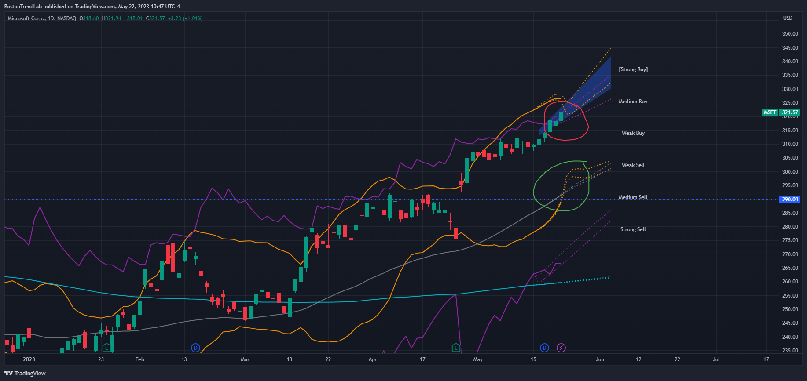The image size is (807, 381).
Task: Click the 23 date label on the time axis
Action: coord(101,359)
